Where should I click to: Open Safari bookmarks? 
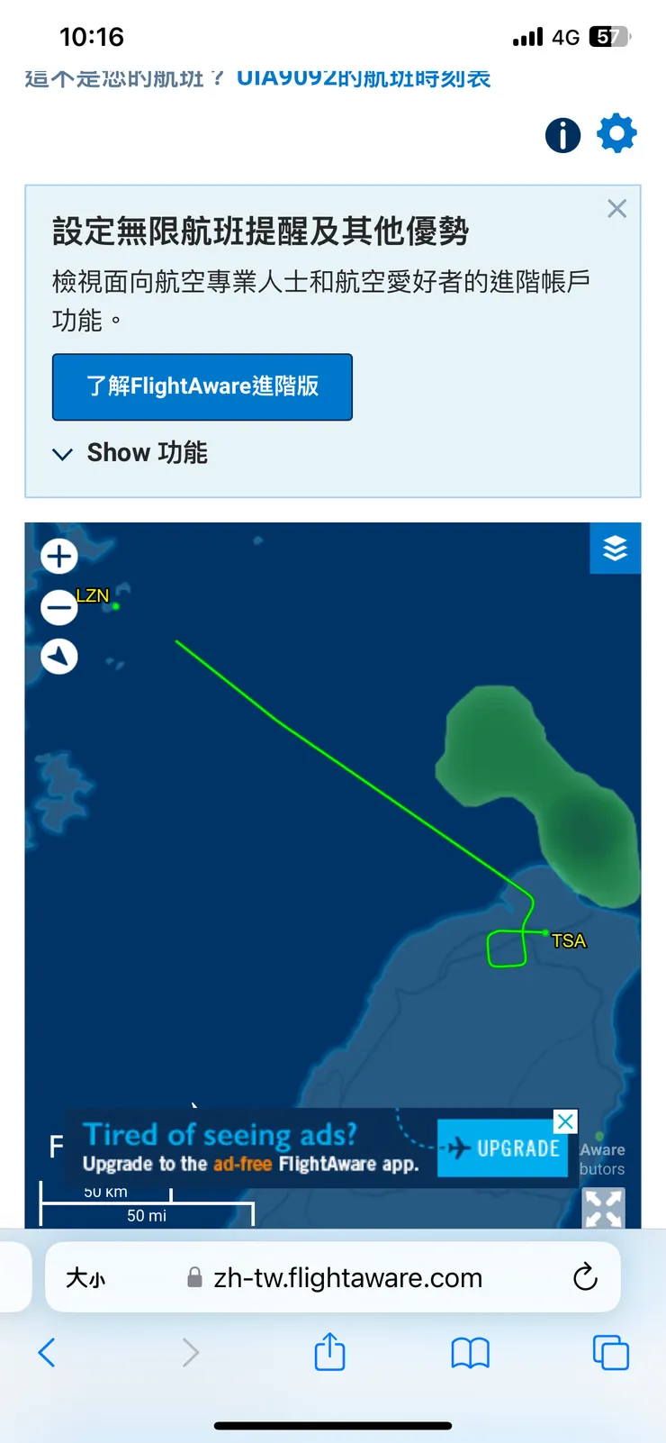[x=470, y=1352]
